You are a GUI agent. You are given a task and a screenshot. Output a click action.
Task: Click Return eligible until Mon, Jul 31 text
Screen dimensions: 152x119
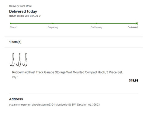[25, 16]
